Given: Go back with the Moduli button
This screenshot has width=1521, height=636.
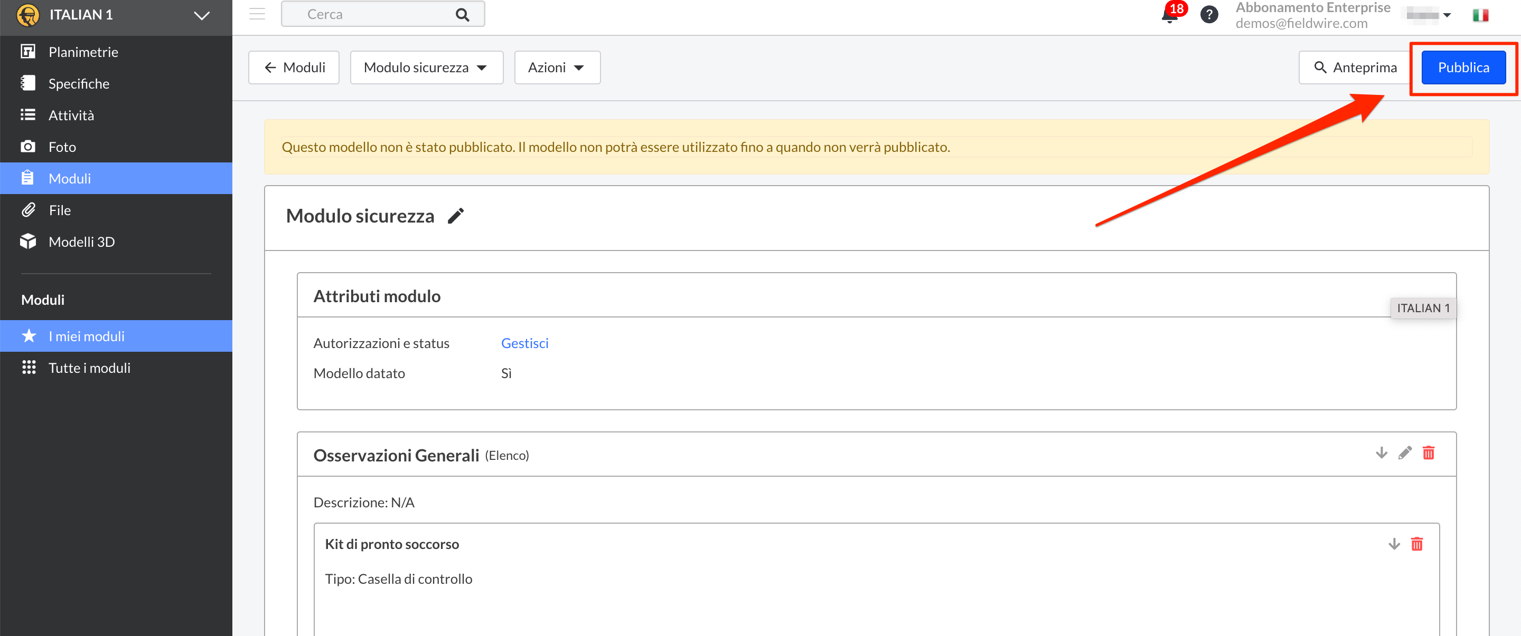Looking at the screenshot, I should click(x=294, y=67).
